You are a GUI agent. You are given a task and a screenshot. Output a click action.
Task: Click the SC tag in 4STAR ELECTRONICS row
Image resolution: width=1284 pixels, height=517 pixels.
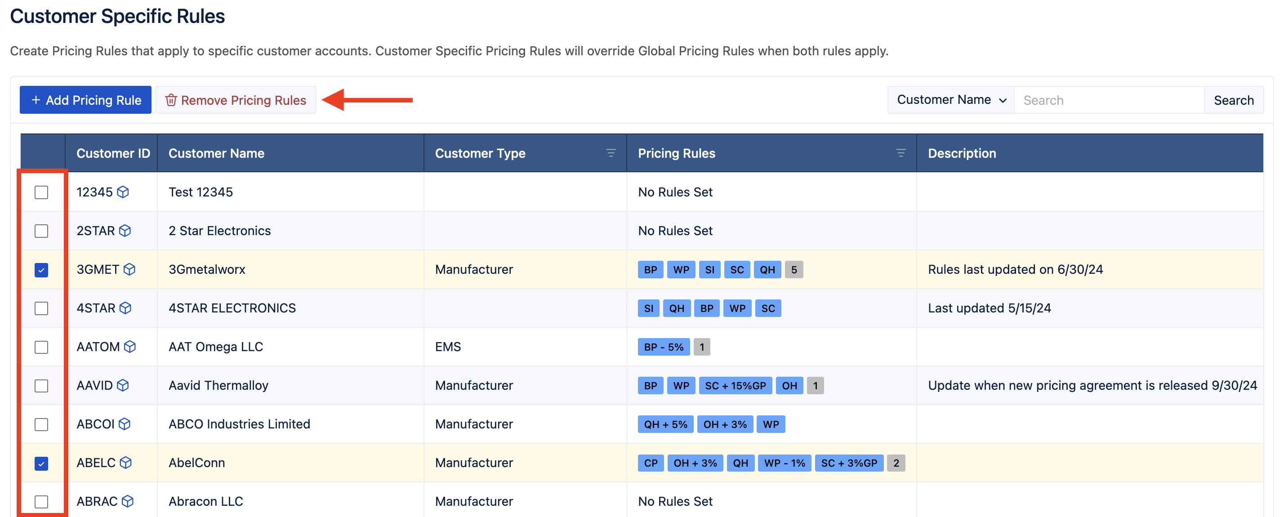[767, 308]
